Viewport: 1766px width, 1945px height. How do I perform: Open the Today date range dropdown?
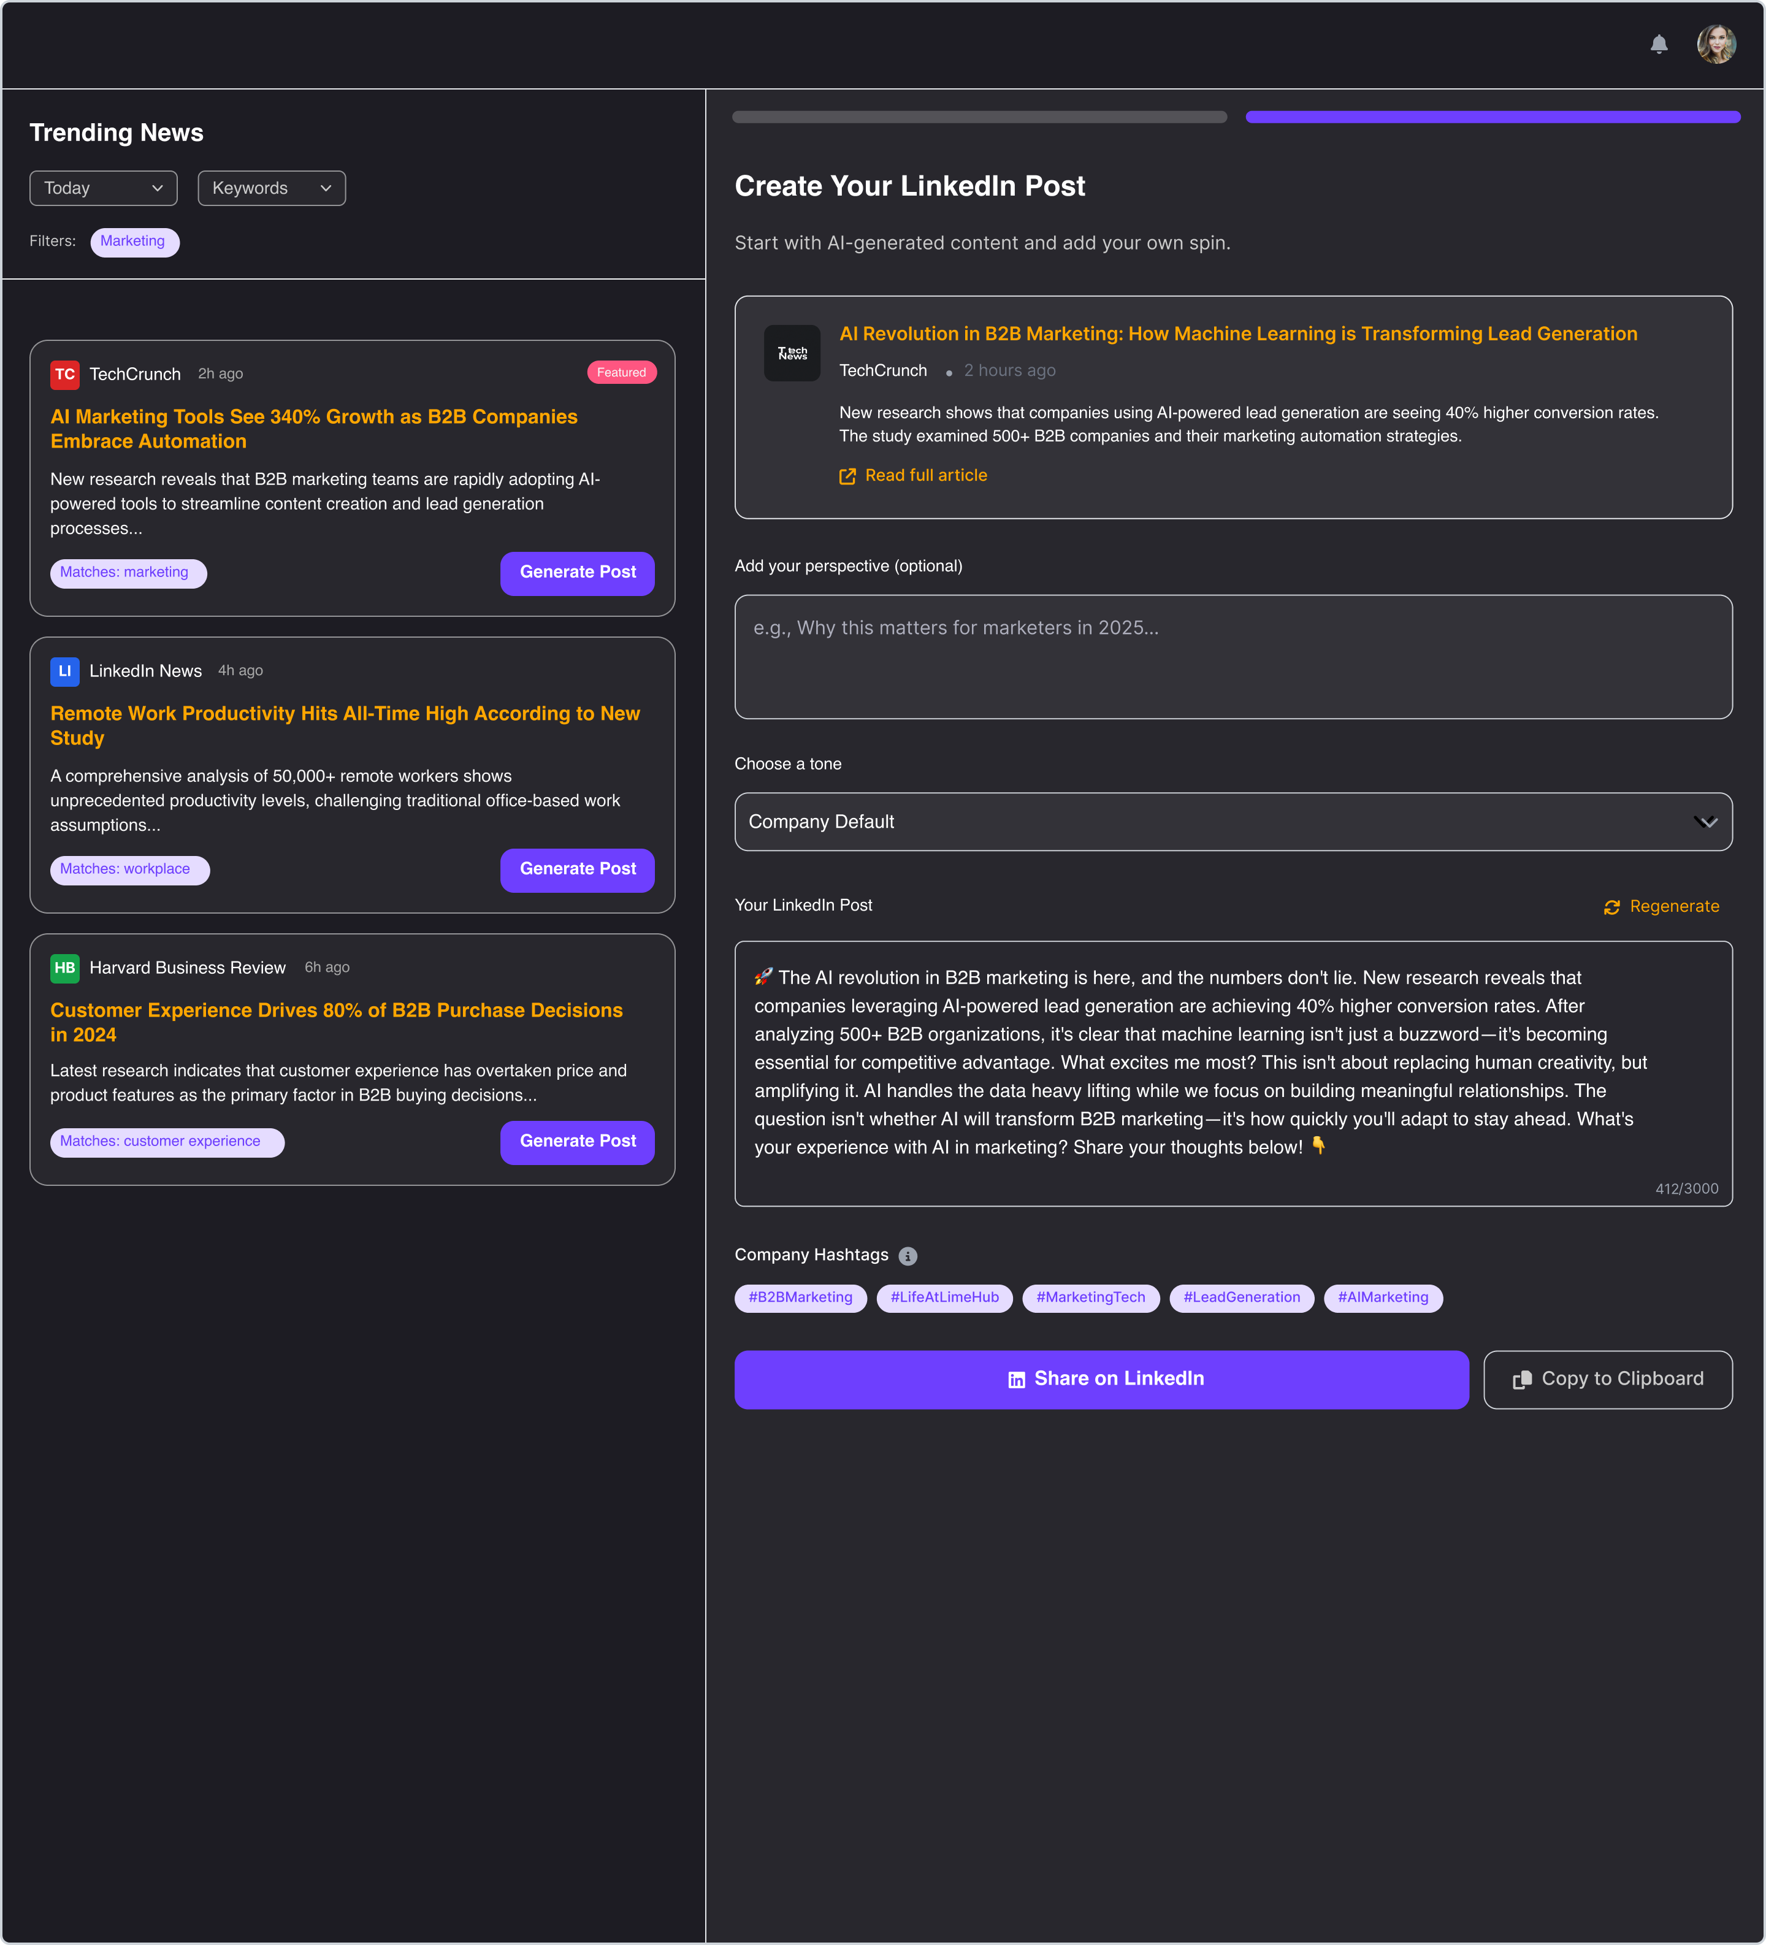tap(103, 188)
